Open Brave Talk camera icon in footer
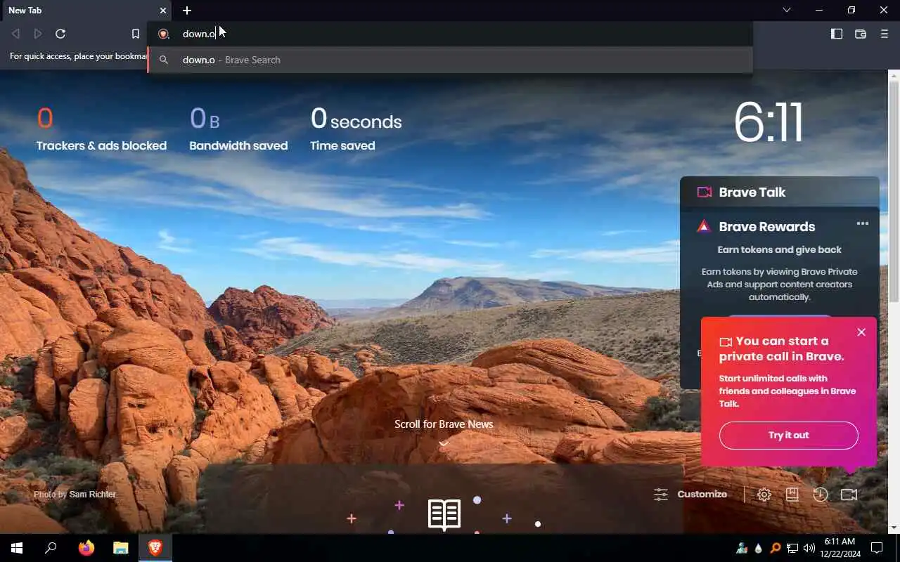The width and height of the screenshot is (900, 562). point(849,495)
